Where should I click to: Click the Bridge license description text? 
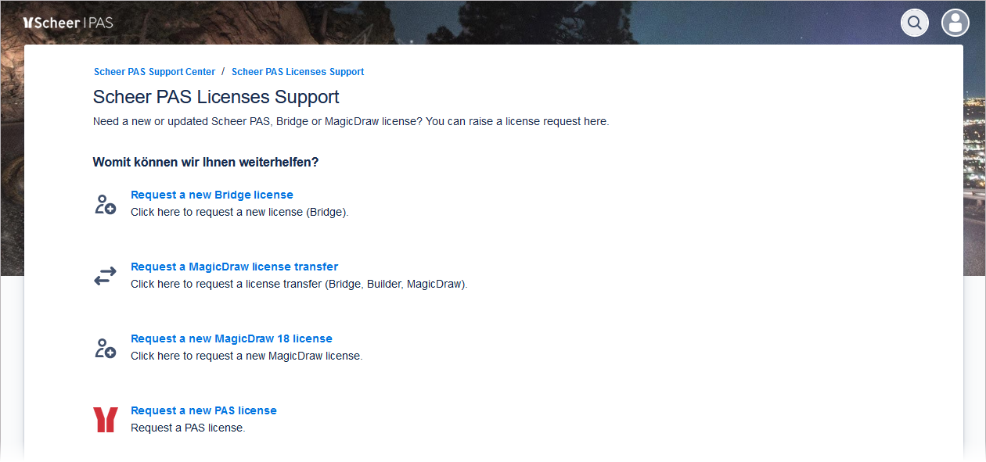239,212
